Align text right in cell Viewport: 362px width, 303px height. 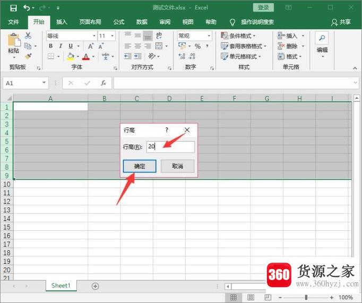coord(148,46)
